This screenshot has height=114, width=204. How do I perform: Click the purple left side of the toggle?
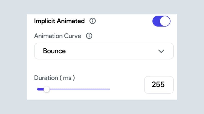pos(157,21)
